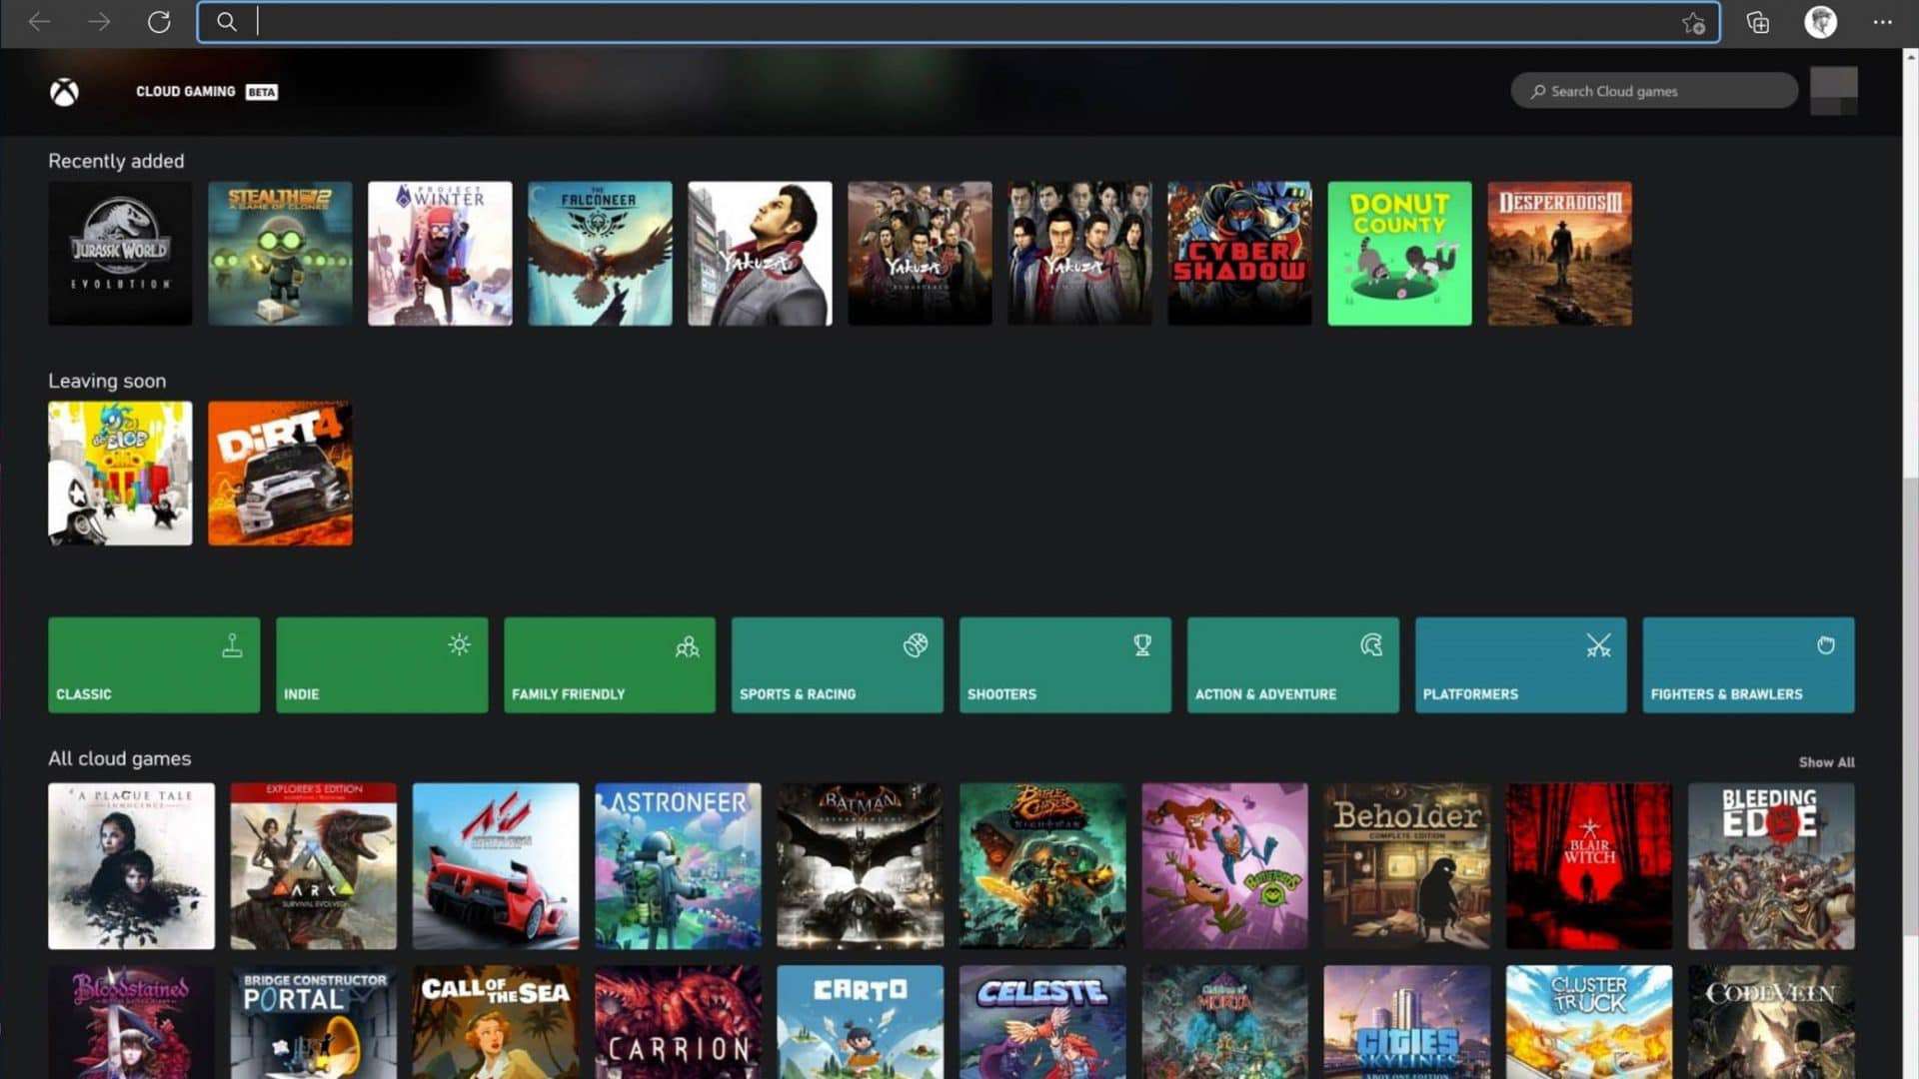Open The Falconeer game tile
1919x1079 pixels.
click(600, 253)
